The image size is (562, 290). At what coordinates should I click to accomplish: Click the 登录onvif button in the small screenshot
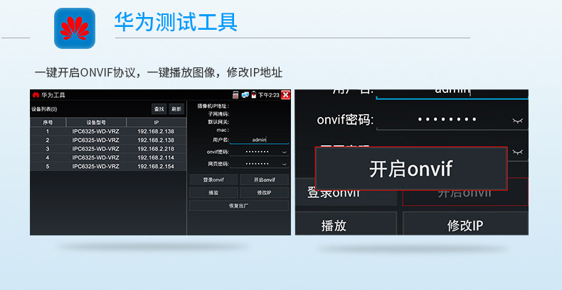pyautogui.click(x=213, y=180)
